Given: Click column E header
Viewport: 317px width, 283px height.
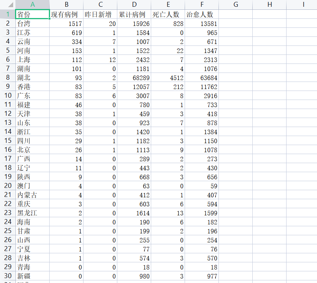Looking at the screenshot, I should pos(168,5).
